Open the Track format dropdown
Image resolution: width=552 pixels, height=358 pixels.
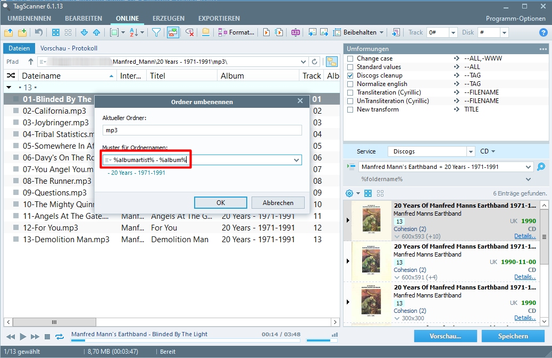pos(453,33)
